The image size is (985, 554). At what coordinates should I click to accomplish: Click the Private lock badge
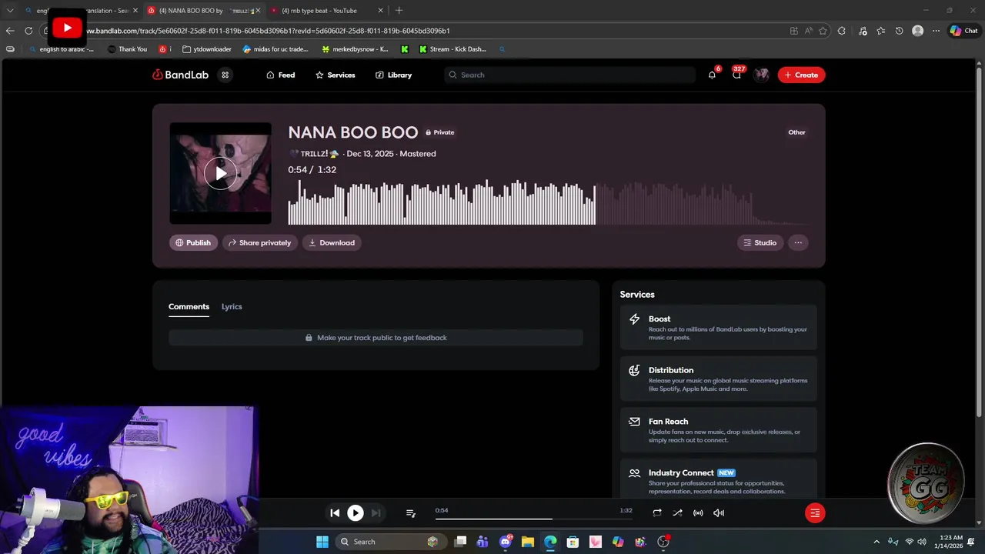(439, 132)
